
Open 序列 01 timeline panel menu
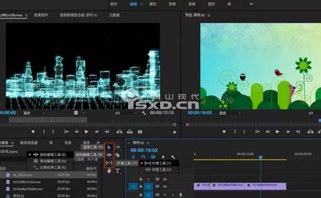(x=148, y=143)
